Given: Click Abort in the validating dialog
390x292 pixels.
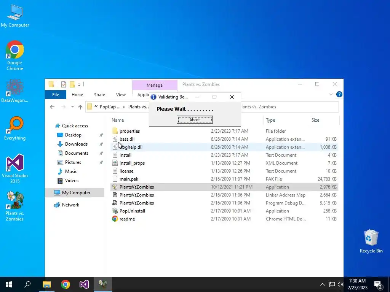Looking at the screenshot, I should [x=195, y=120].
